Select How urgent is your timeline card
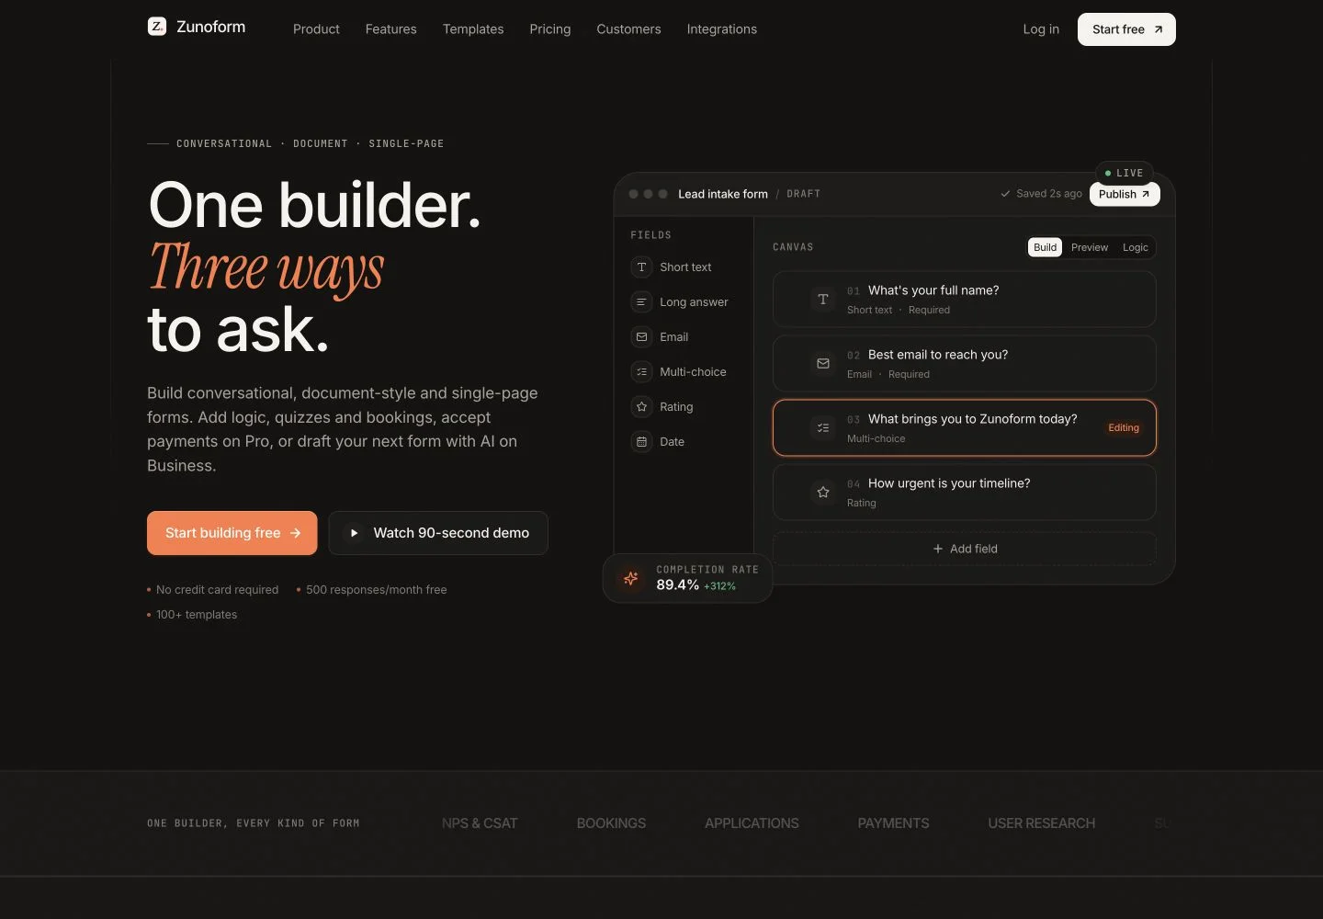Viewport: 1323px width, 919px height. [965, 493]
